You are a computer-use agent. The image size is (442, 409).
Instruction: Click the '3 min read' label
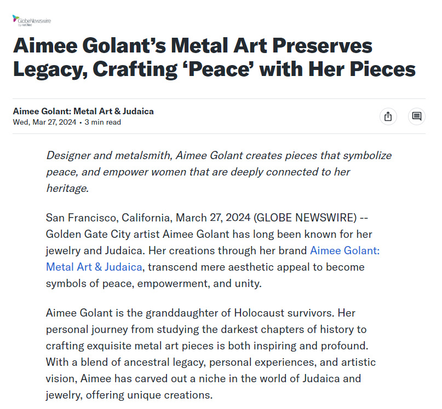coord(103,122)
